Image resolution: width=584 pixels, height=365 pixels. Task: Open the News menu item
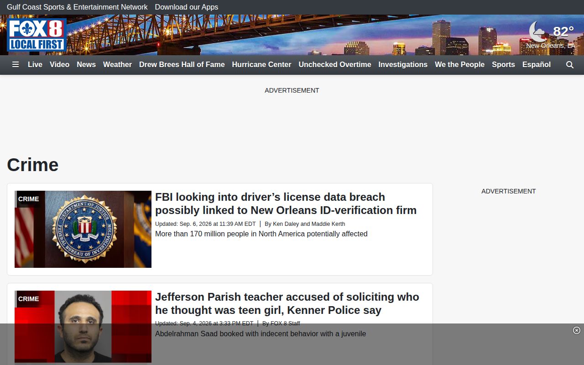point(86,65)
